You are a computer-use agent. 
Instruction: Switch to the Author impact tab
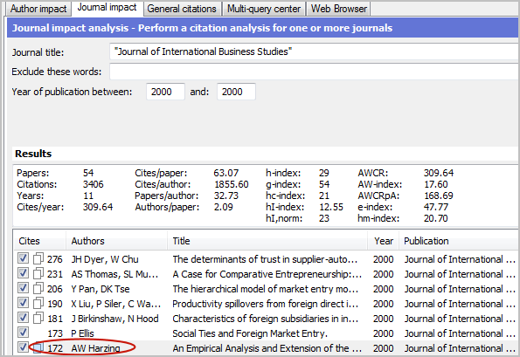coord(38,9)
